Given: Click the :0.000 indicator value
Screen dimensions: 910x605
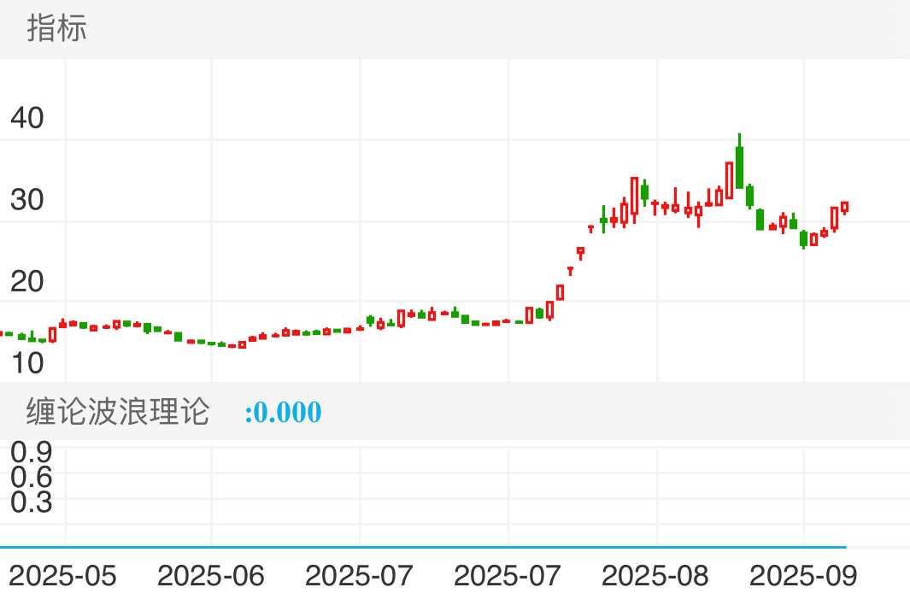Looking at the screenshot, I should (x=283, y=412).
